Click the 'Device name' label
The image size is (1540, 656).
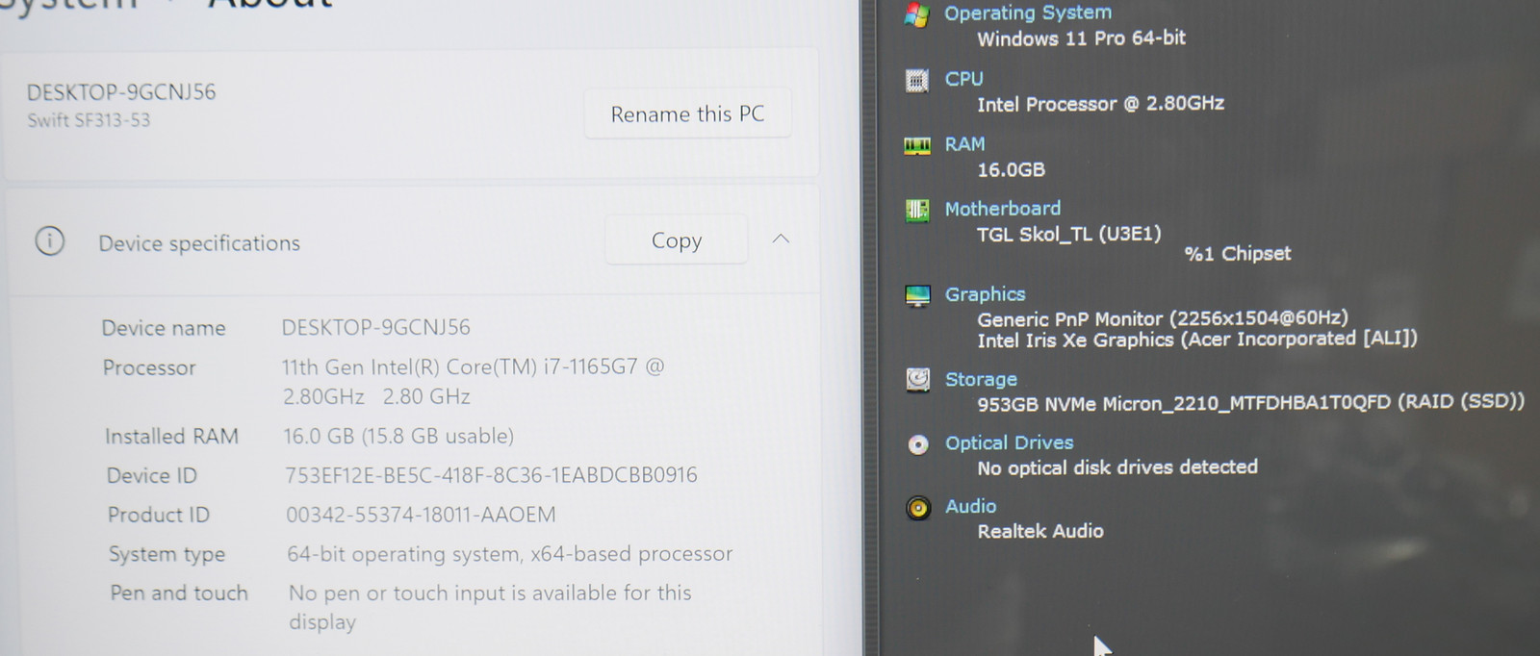[x=164, y=328]
